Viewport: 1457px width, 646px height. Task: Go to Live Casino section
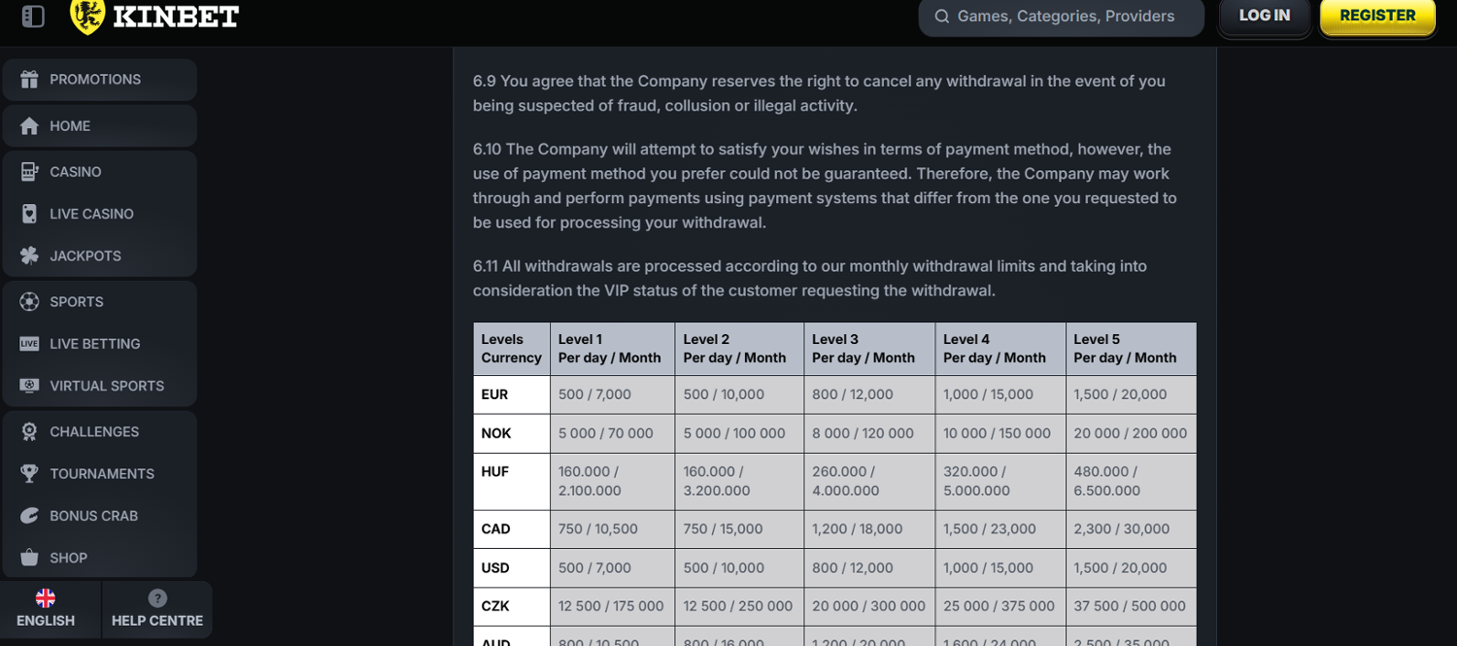pyautogui.click(x=91, y=214)
